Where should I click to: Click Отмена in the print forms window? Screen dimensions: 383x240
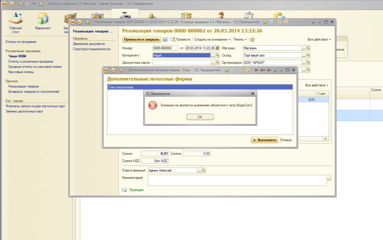pos(285,140)
